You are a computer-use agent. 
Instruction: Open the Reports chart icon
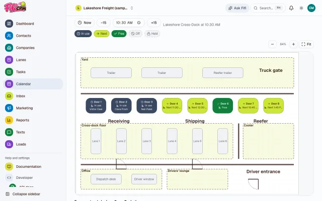click(9, 120)
